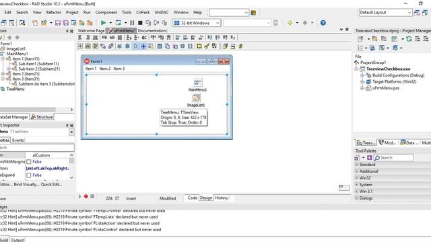
Task: Click the green Run button in toolbar
Action: [103, 23]
